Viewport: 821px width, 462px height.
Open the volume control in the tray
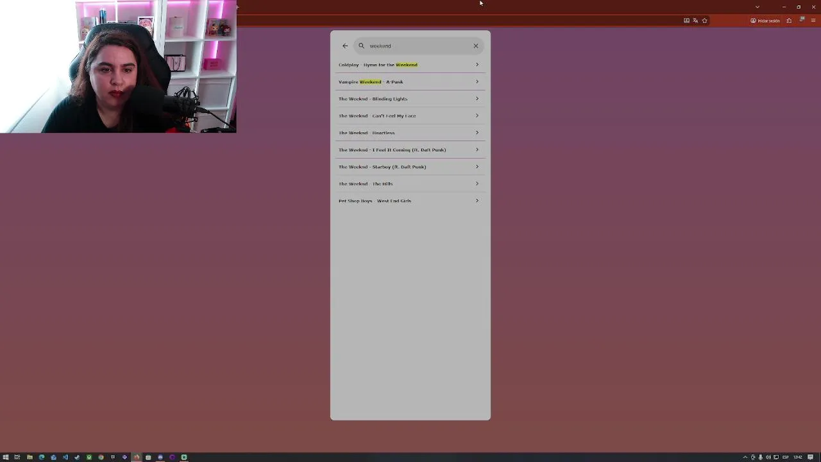[768, 458]
